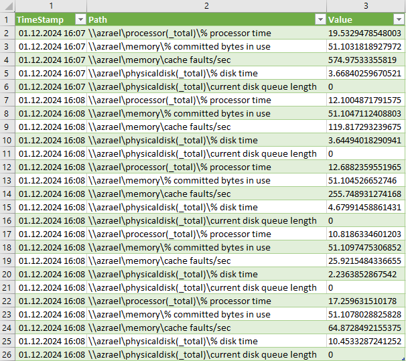The image size is (406, 361).
Task: Click committed bytes path in row 3
Action: click(x=179, y=47)
